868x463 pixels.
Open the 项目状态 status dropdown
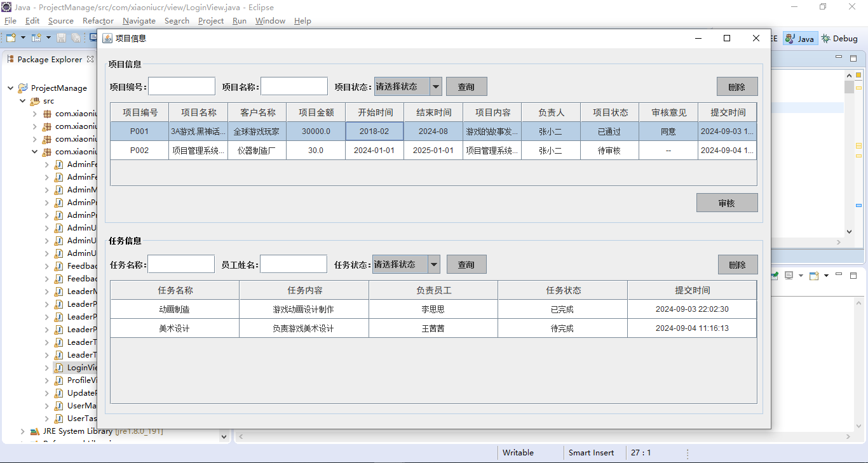coord(408,86)
